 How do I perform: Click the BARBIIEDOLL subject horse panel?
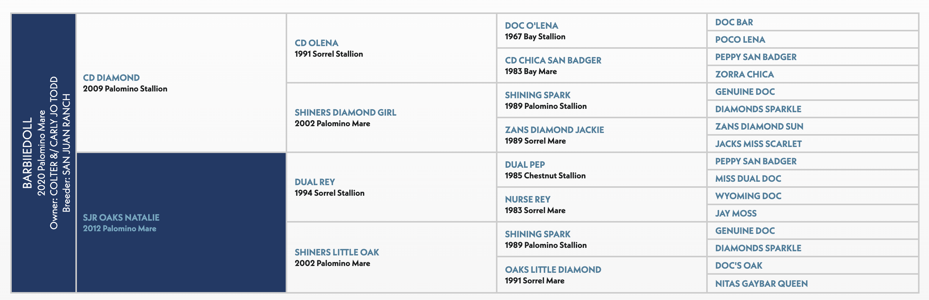[44, 153]
